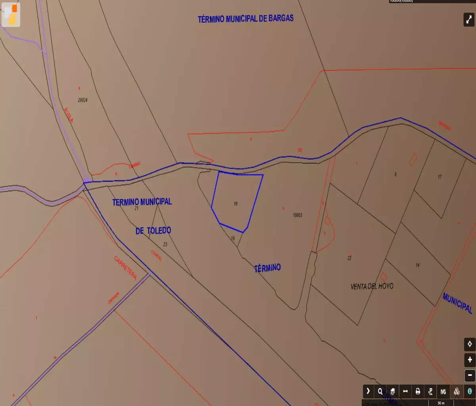
Task: Click the IVG toolbar button
Action: (443, 391)
